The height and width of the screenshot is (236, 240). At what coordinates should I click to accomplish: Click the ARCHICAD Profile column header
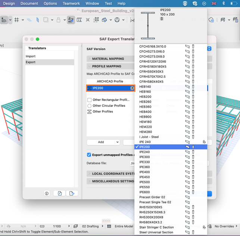(110, 81)
